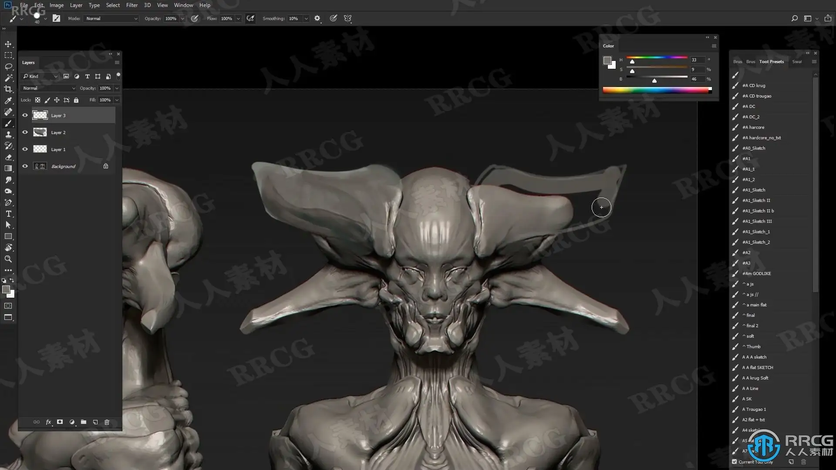836x470 pixels.
Task: Click the color hue spectrum bar
Action: click(x=655, y=90)
